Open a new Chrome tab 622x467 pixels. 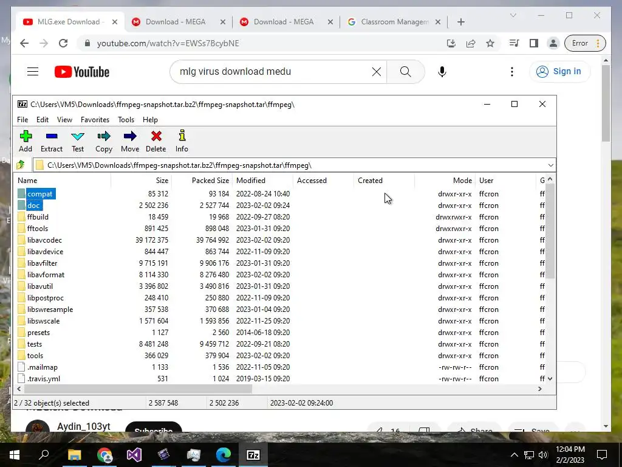[461, 22]
